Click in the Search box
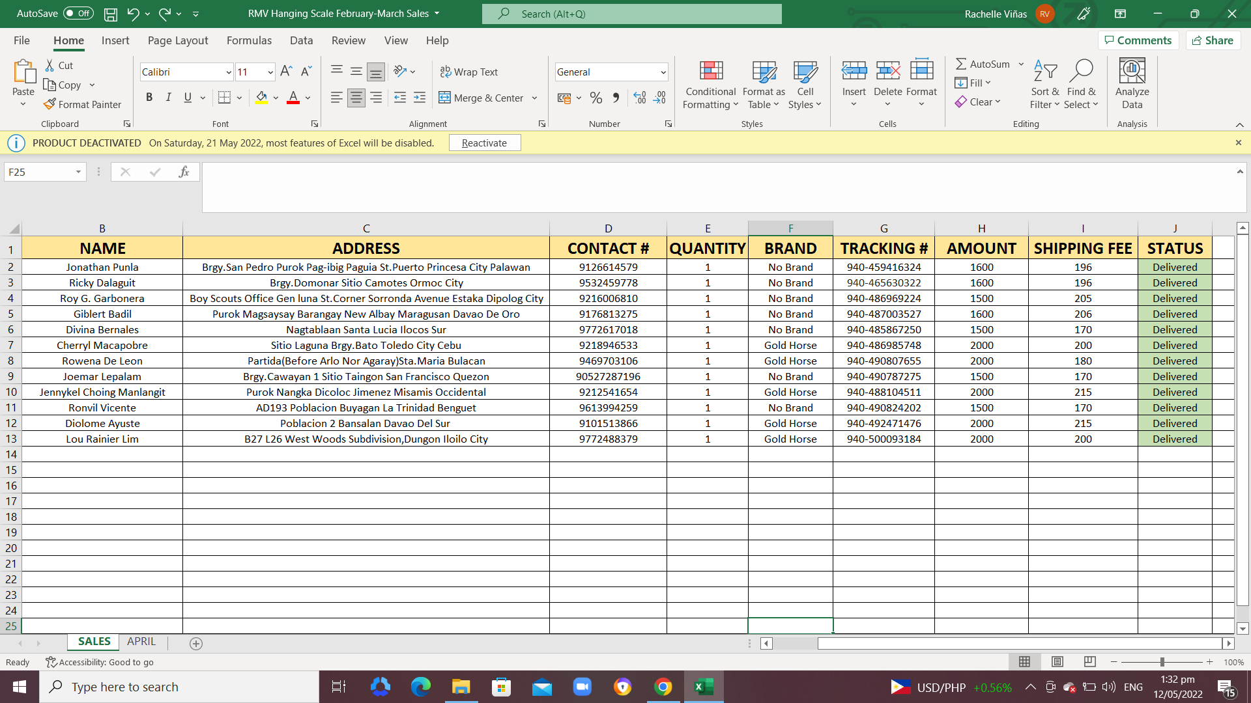 pyautogui.click(x=631, y=14)
